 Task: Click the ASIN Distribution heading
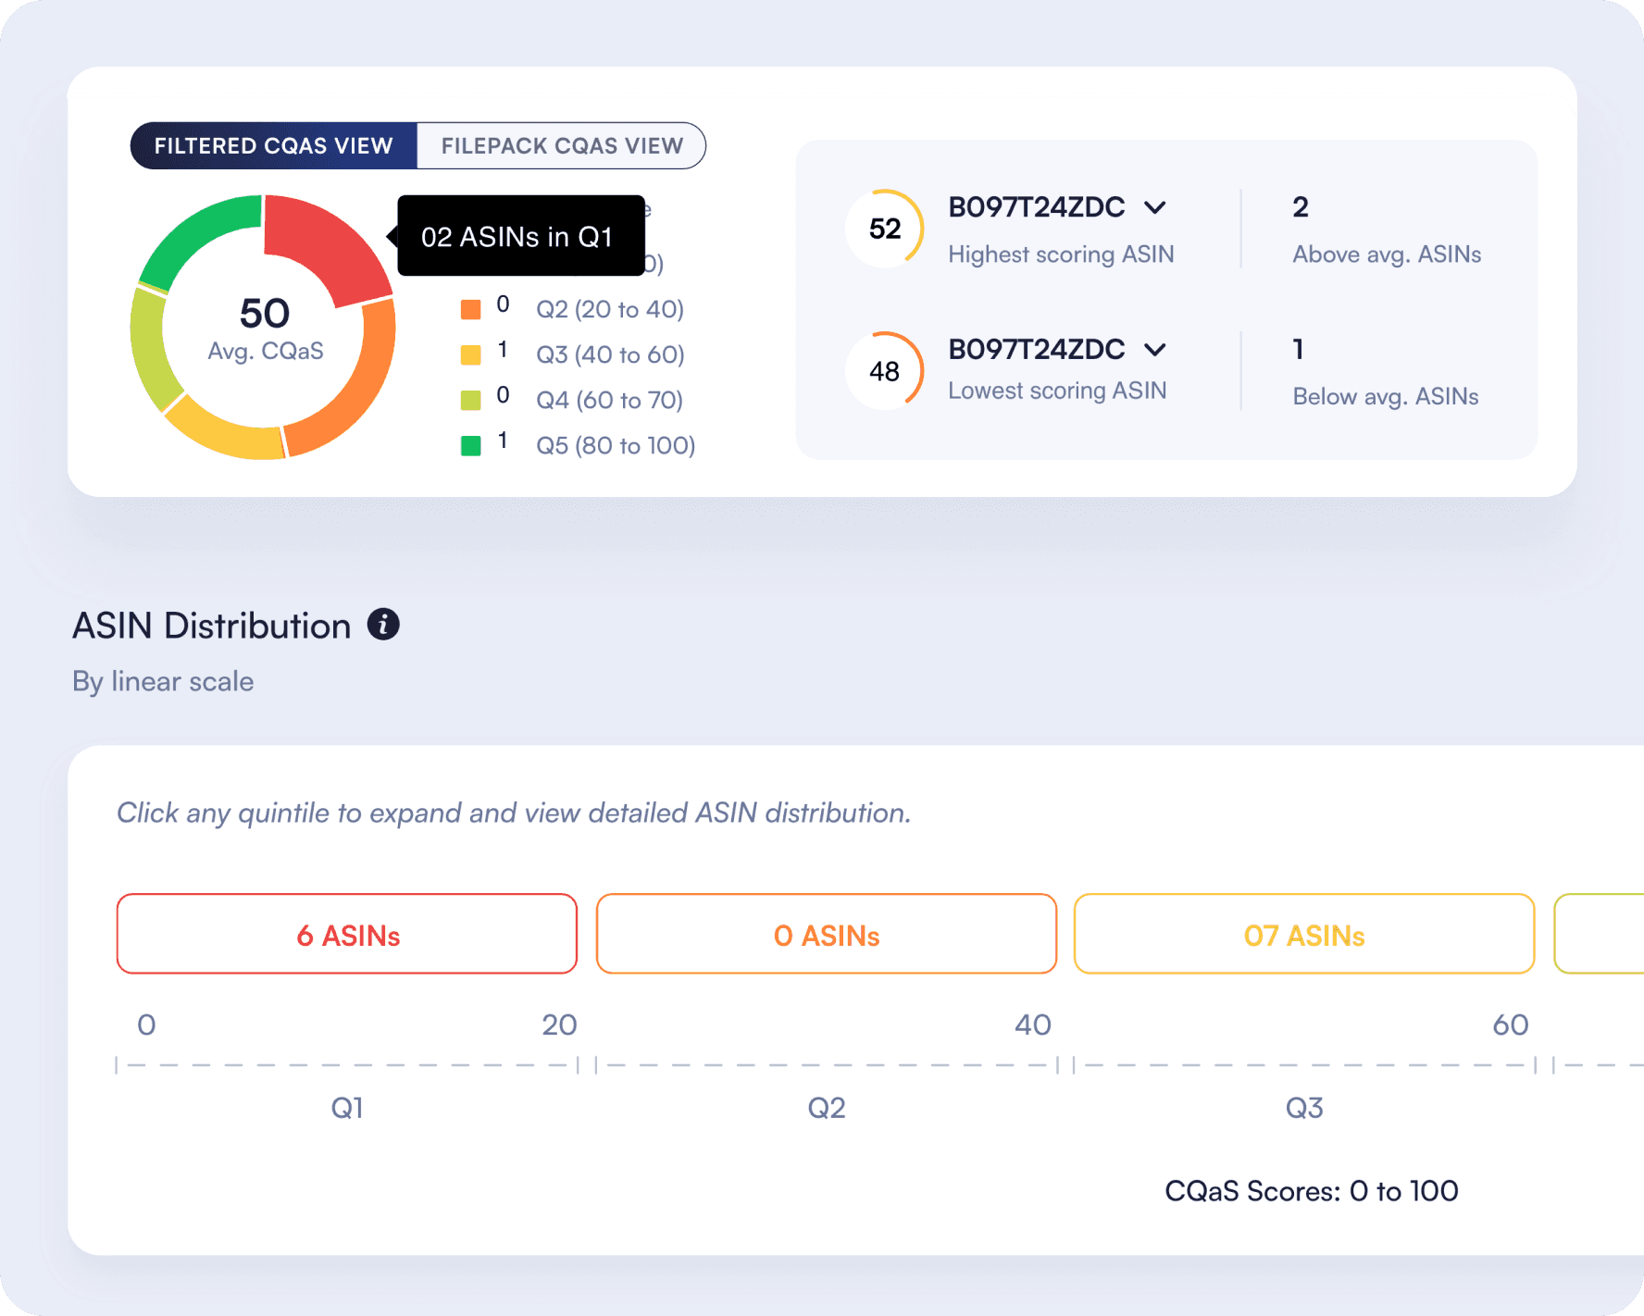[212, 626]
